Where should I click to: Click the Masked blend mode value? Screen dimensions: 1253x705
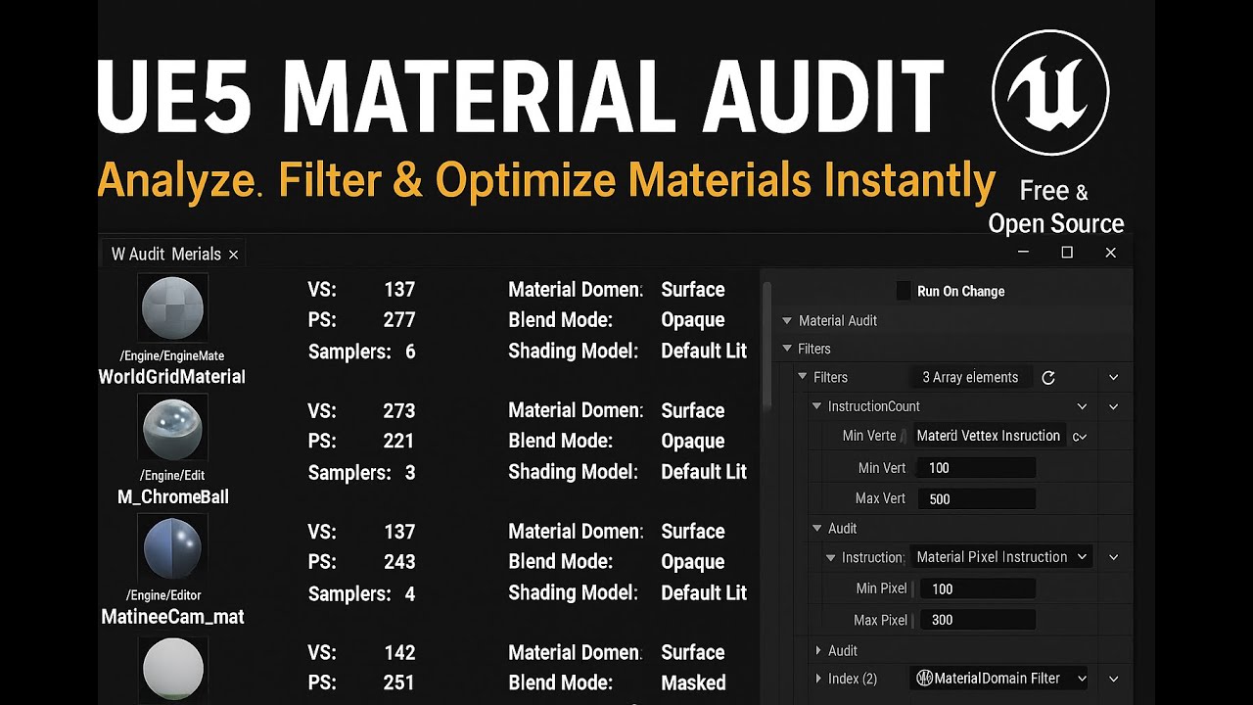[x=693, y=682]
